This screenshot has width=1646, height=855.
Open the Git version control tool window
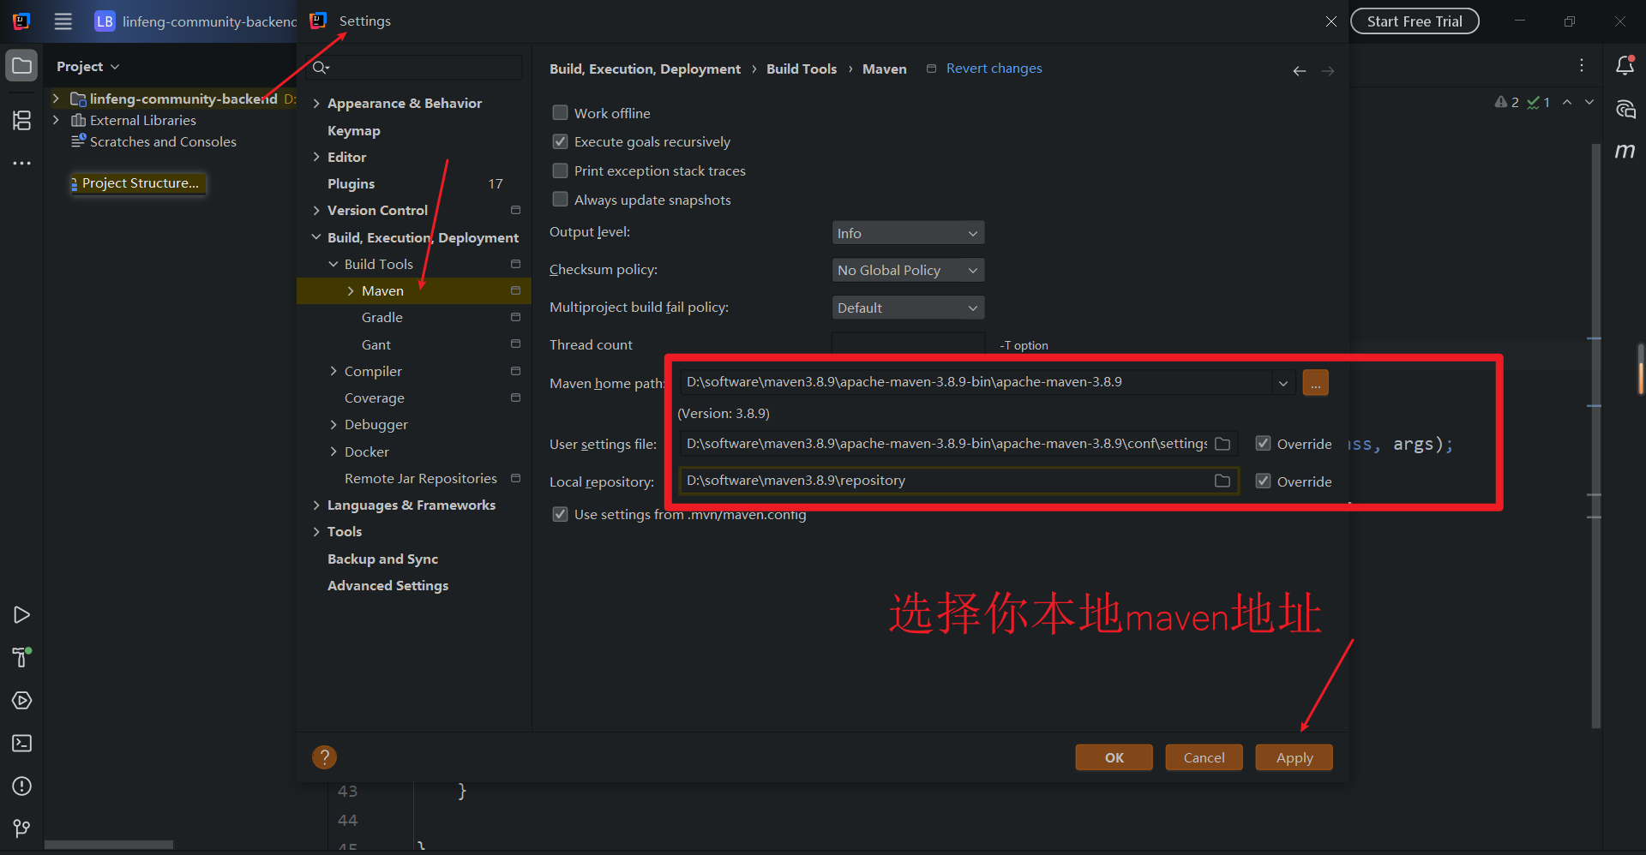click(x=21, y=828)
